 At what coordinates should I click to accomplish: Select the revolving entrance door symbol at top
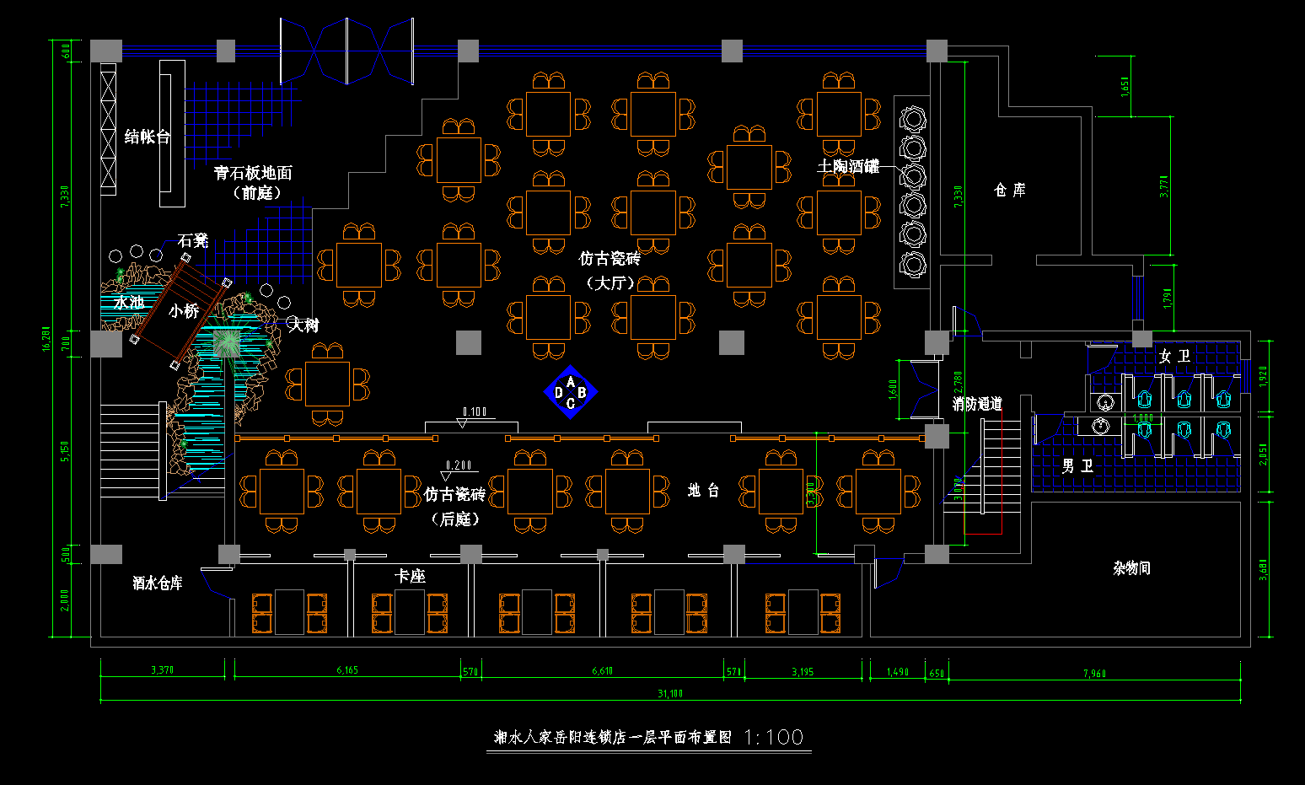tap(346, 51)
